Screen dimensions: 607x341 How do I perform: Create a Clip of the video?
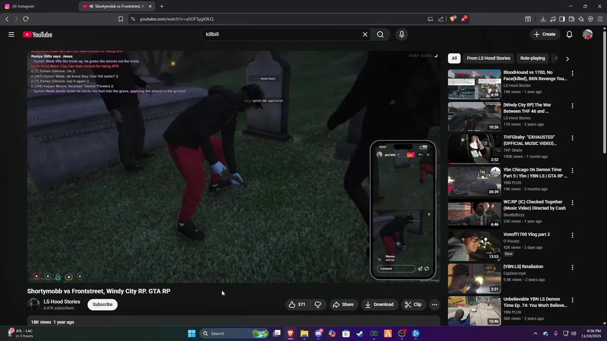(x=413, y=305)
